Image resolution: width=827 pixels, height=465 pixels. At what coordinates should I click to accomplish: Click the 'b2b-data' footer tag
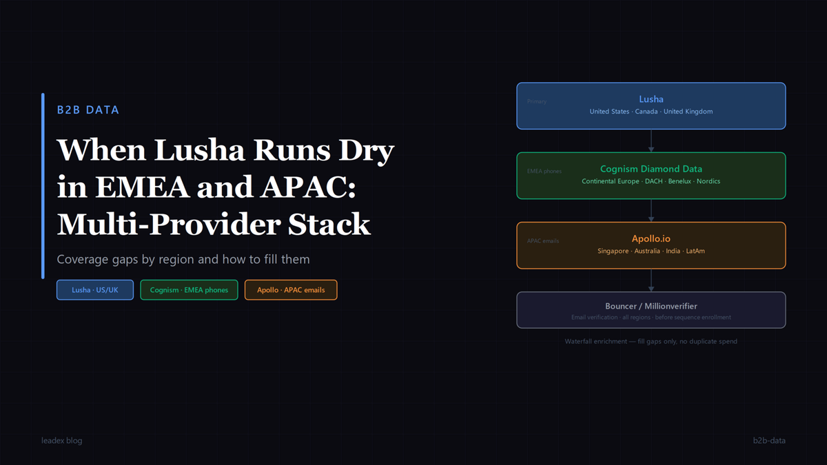(769, 440)
